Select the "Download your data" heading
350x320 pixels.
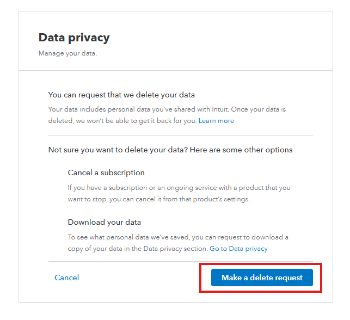pos(105,222)
